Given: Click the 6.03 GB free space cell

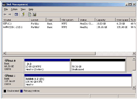Looking at the screenshot, I should [121, 23].
